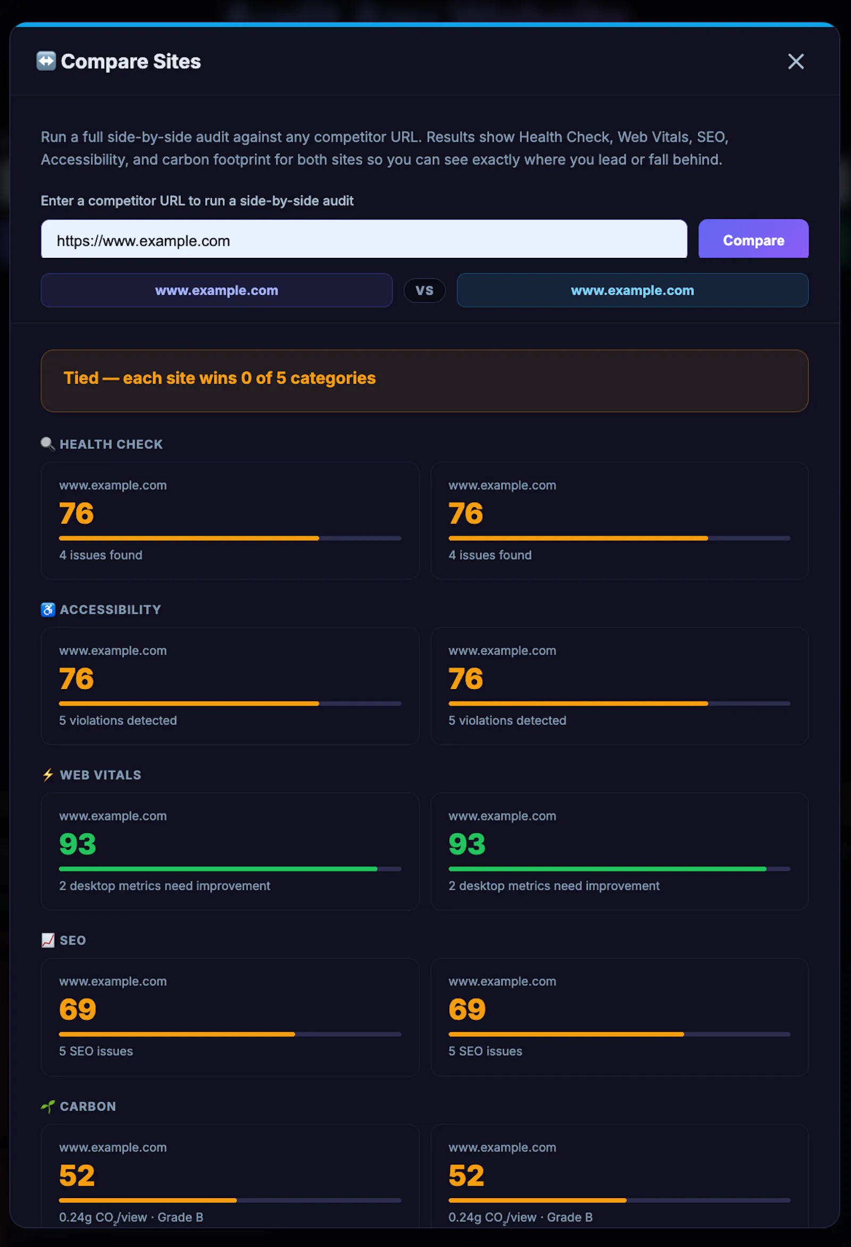Click left '0.24g CO₂/view · Grade B' text
Screen dimensions: 851x1247
pos(131,1217)
